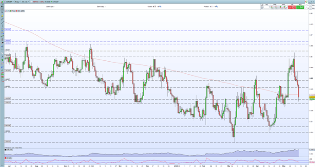Toggle the green checkmark beside Price label

tap(8, 11)
